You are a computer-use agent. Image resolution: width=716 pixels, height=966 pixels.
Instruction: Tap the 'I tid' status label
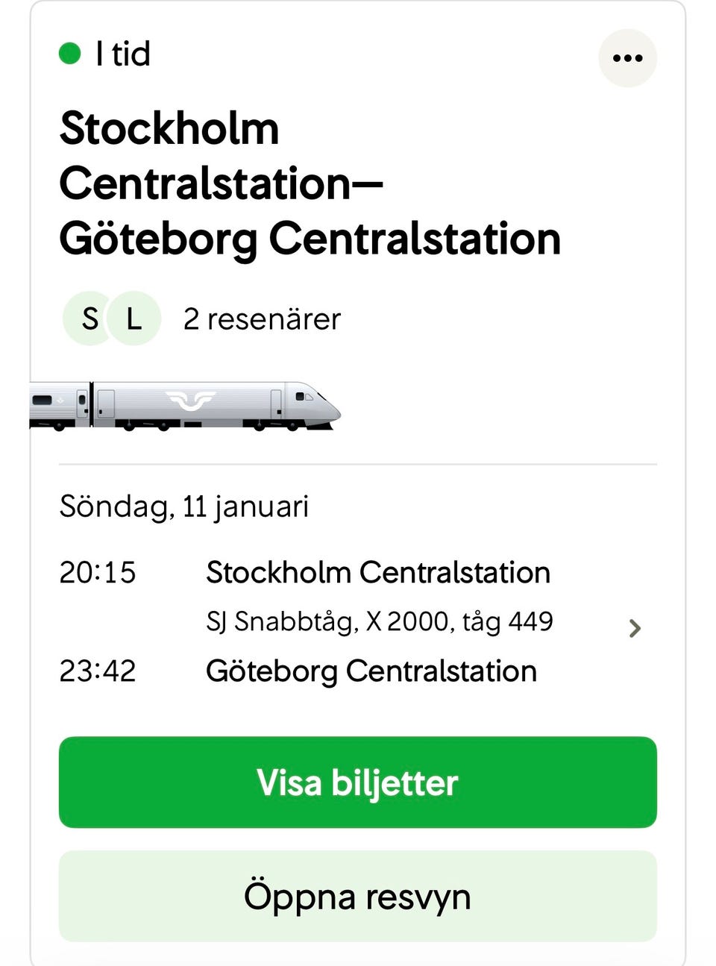(x=123, y=54)
